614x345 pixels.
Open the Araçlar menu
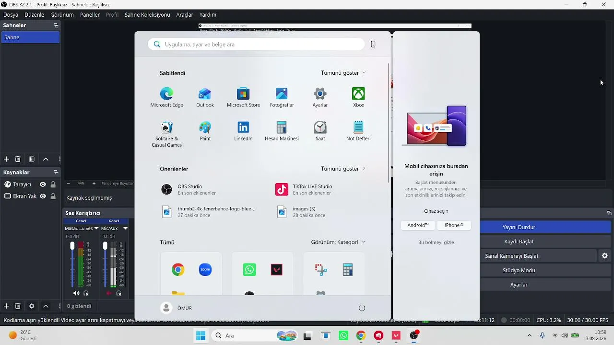(x=185, y=15)
